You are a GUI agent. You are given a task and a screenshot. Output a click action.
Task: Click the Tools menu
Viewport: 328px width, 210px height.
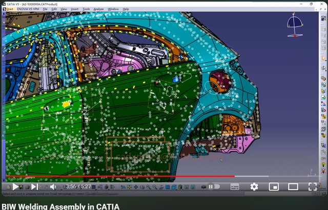pos(86,9)
